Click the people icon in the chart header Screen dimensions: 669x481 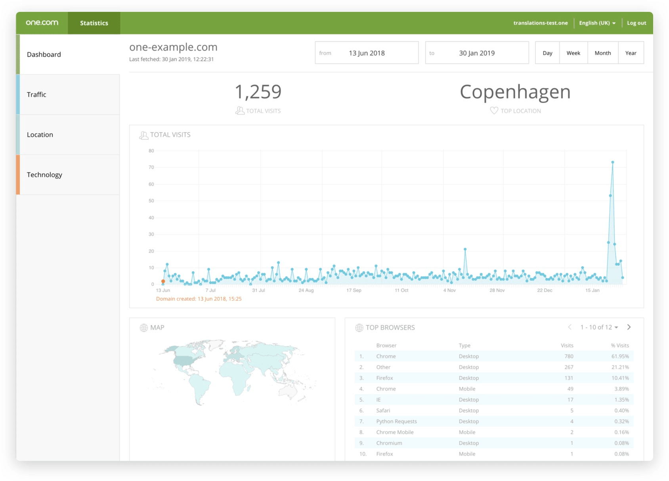[143, 135]
